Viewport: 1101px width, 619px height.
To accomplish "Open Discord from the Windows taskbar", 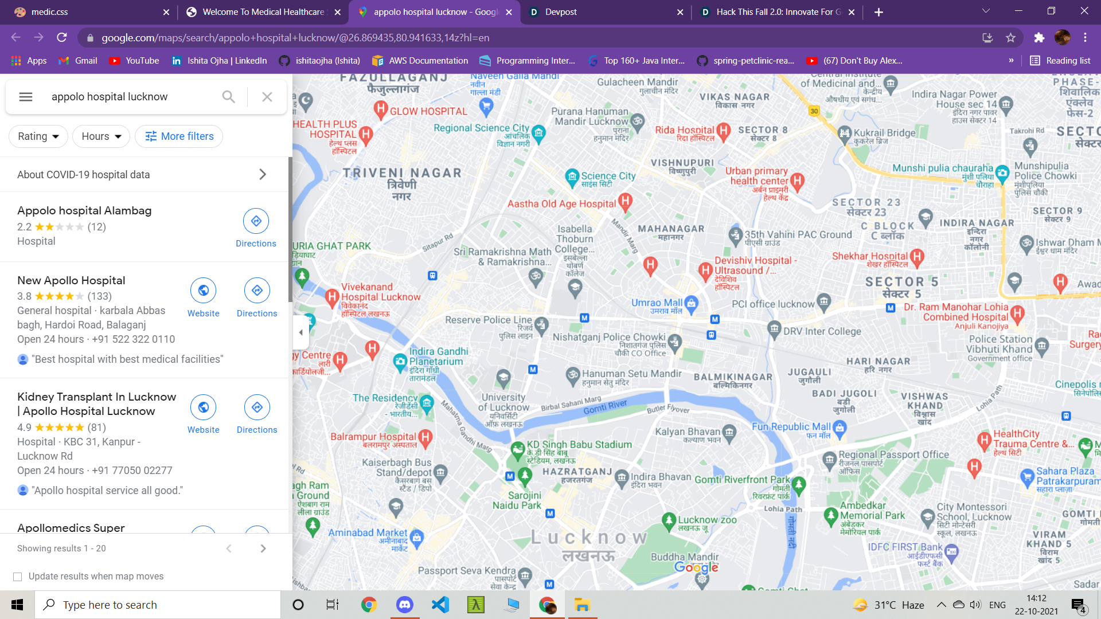I will coord(404,605).
